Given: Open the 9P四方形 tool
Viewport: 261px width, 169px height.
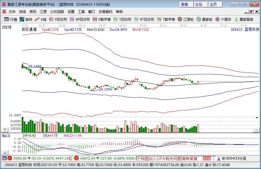Looking at the screenshot, I should coord(80,20).
